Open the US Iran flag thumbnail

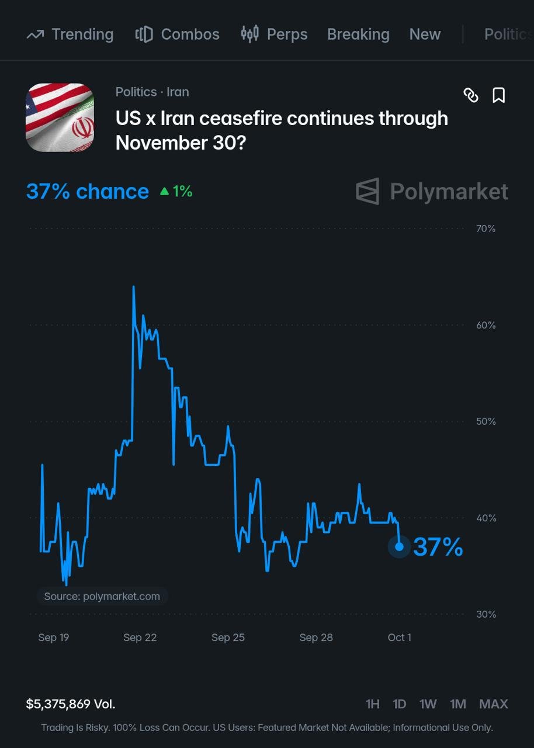(60, 117)
